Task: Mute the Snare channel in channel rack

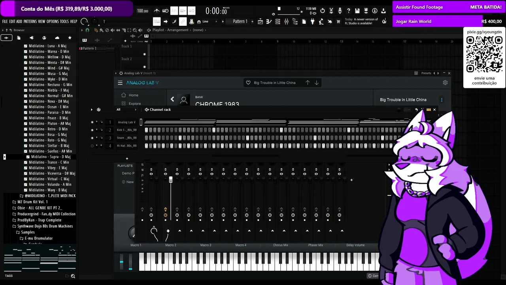Action: pos(92,138)
